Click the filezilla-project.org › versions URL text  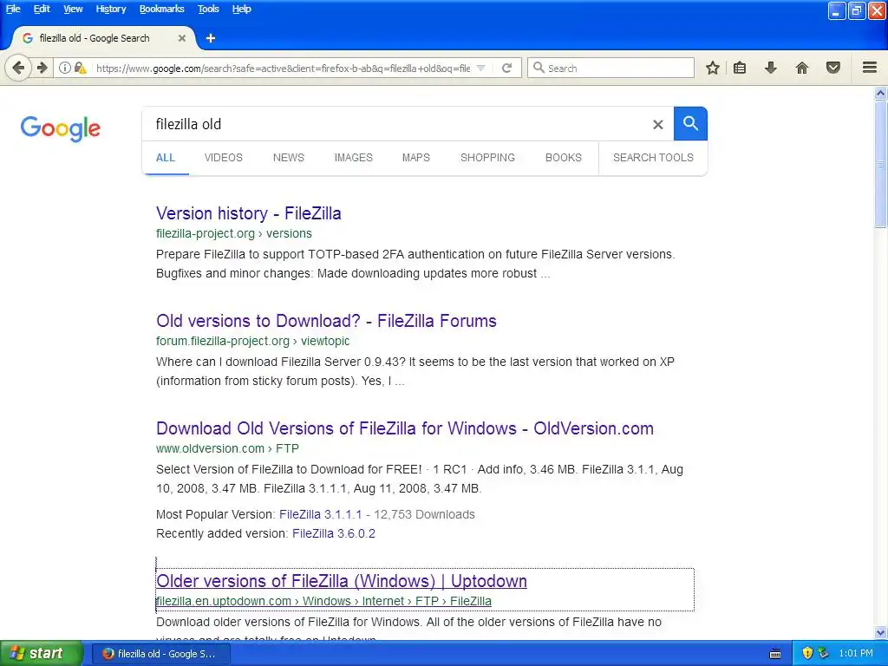pyautogui.click(x=234, y=233)
